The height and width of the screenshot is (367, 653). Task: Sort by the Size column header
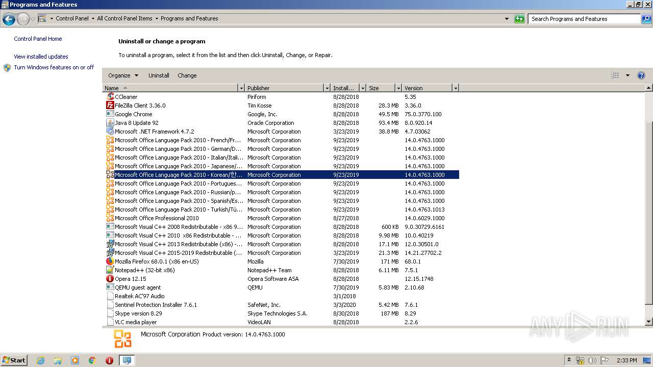pos(381,88)
